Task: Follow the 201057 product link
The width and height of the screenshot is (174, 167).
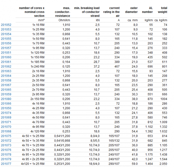Action: 6,48
